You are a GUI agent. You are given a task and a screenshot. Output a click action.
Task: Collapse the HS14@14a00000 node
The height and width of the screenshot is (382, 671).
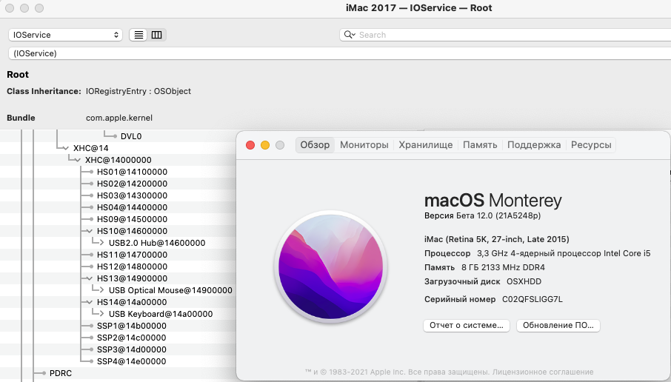[x=89, y=302]
